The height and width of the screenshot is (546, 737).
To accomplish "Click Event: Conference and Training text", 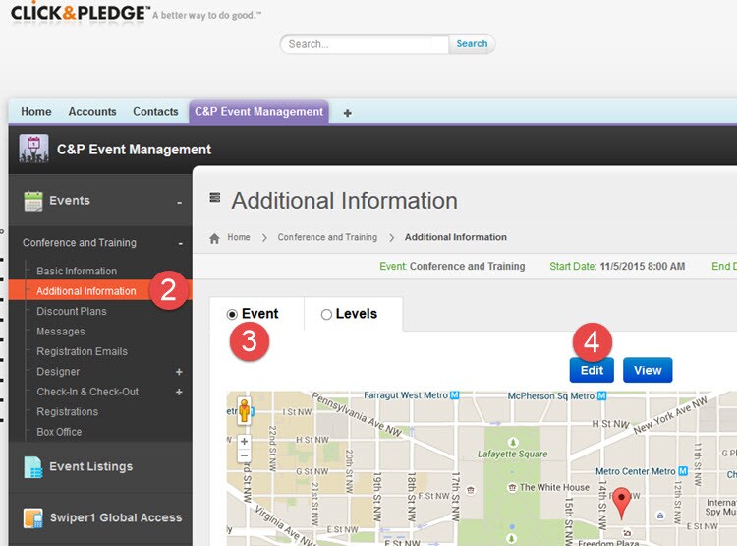I will (x=452, y=267).
